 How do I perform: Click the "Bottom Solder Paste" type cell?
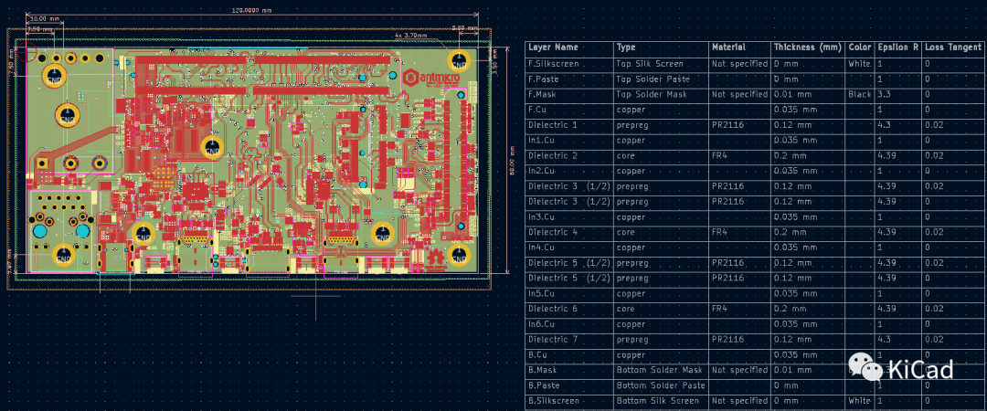click(662, 385)
